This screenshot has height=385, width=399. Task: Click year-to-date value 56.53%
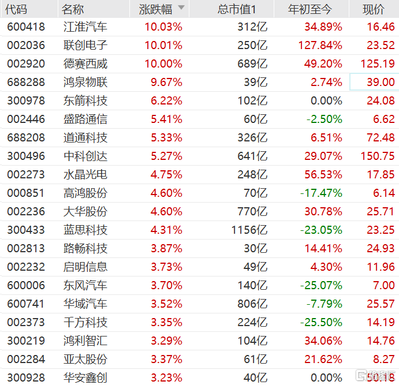[323, 174]
